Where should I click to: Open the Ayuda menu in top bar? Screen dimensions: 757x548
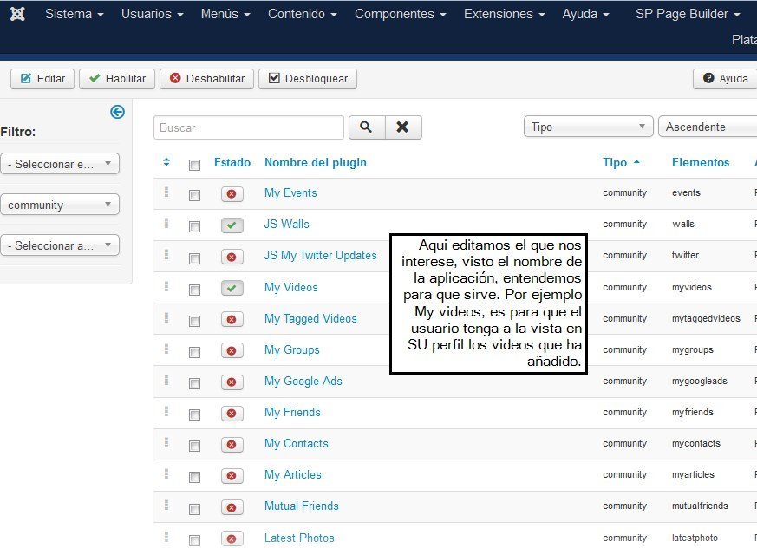(585, 14)
